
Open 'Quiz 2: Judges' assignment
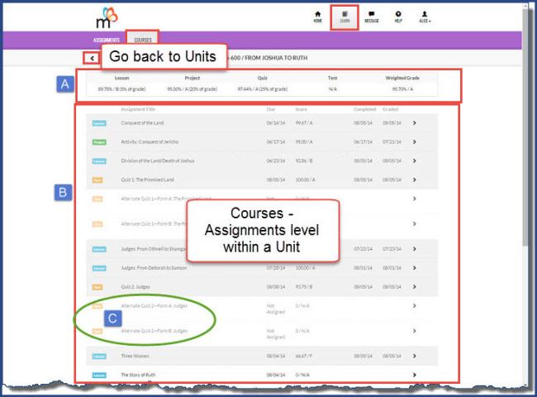(135, 287)
